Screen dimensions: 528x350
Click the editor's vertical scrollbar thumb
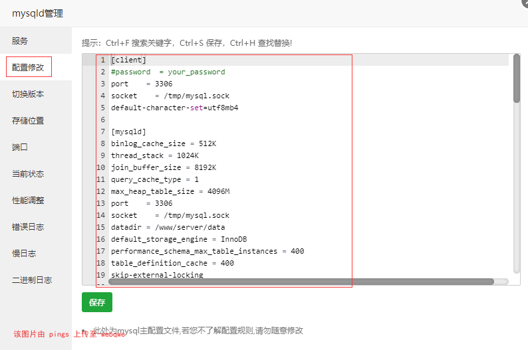point(517,78)
